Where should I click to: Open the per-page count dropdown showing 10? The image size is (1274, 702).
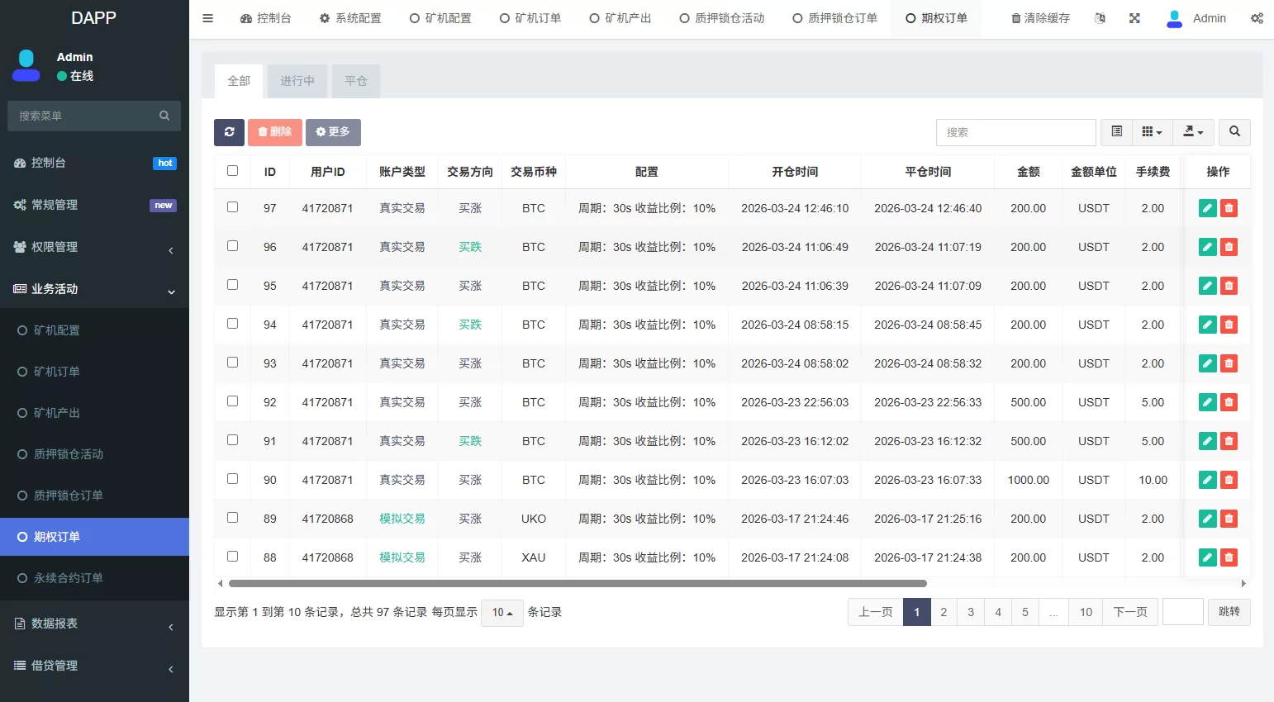502,612
